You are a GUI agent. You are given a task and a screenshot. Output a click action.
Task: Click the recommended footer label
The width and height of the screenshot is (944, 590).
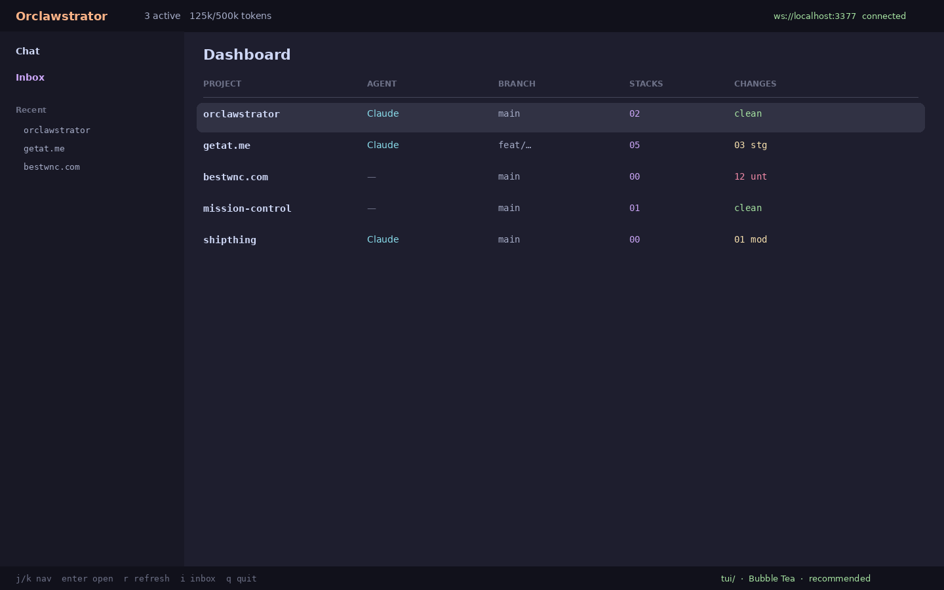[840, 578]
